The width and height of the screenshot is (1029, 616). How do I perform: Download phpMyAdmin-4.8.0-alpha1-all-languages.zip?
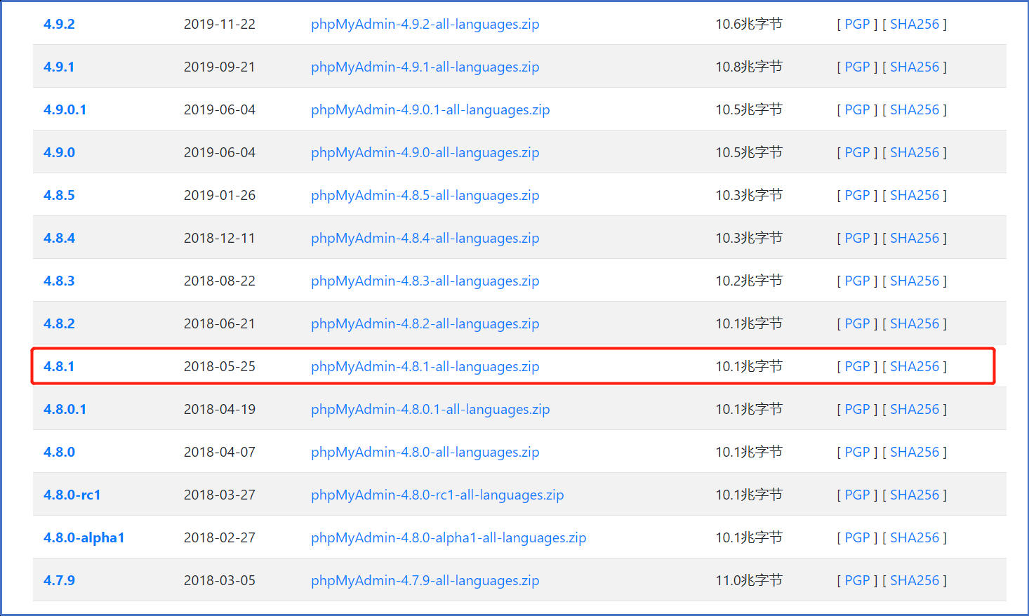tap(449, 537)
